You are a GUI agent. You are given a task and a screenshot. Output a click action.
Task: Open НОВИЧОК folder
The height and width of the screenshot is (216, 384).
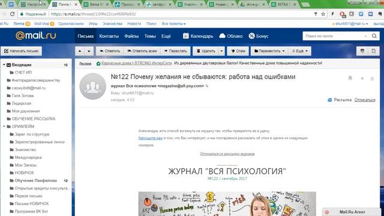tap(24, 173)
